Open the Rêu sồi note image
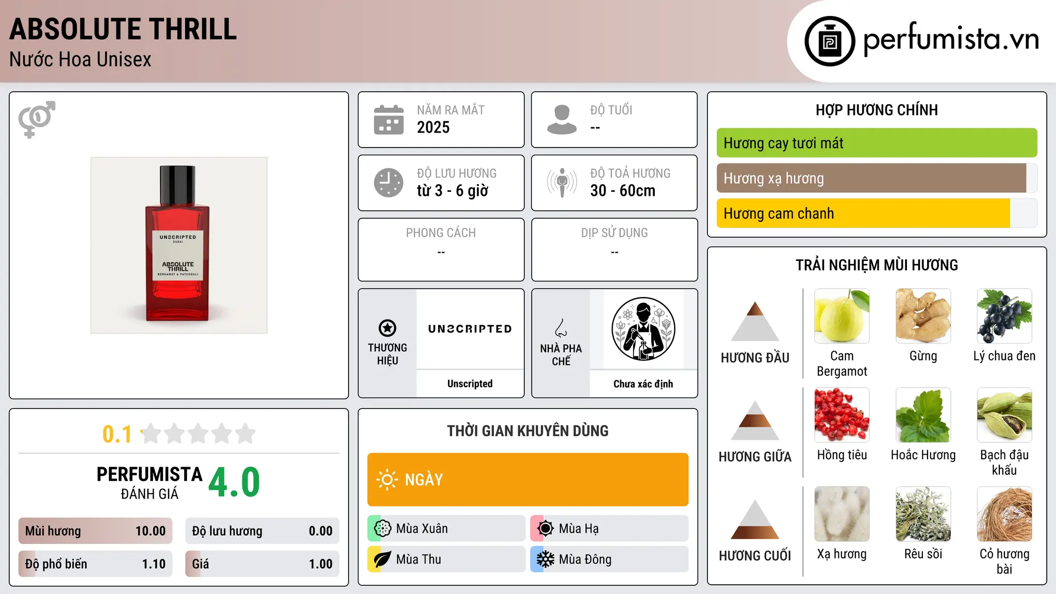Screen dimensions: 1056x594 923,514
